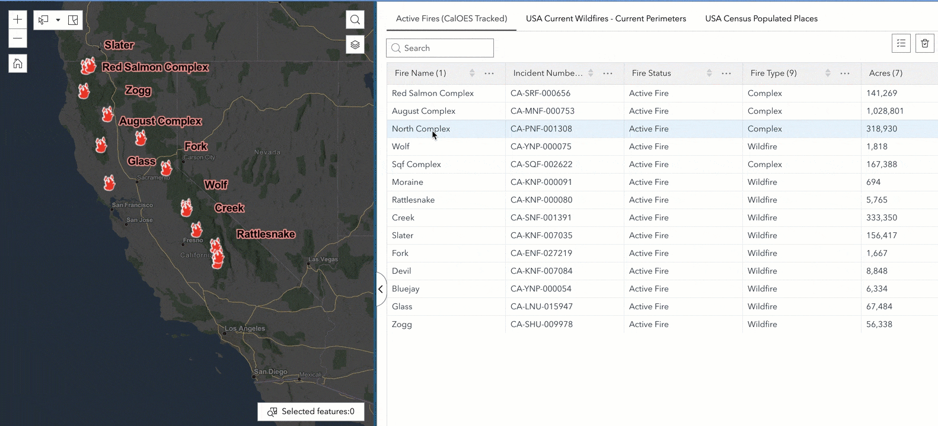Open Incident Number column options menu
The height and width of the screenshot is (426, 938).
[608, 73]
